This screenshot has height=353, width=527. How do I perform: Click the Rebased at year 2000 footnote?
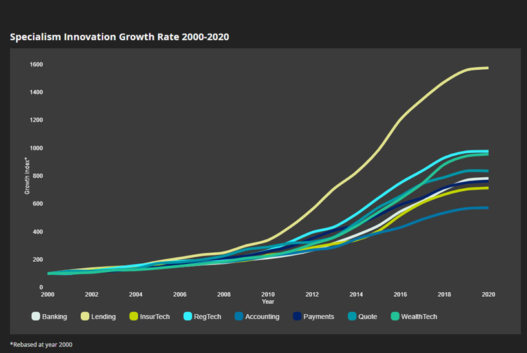41,345
